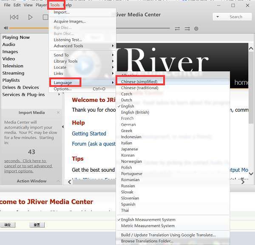Click into the Search field

(236, 17)
